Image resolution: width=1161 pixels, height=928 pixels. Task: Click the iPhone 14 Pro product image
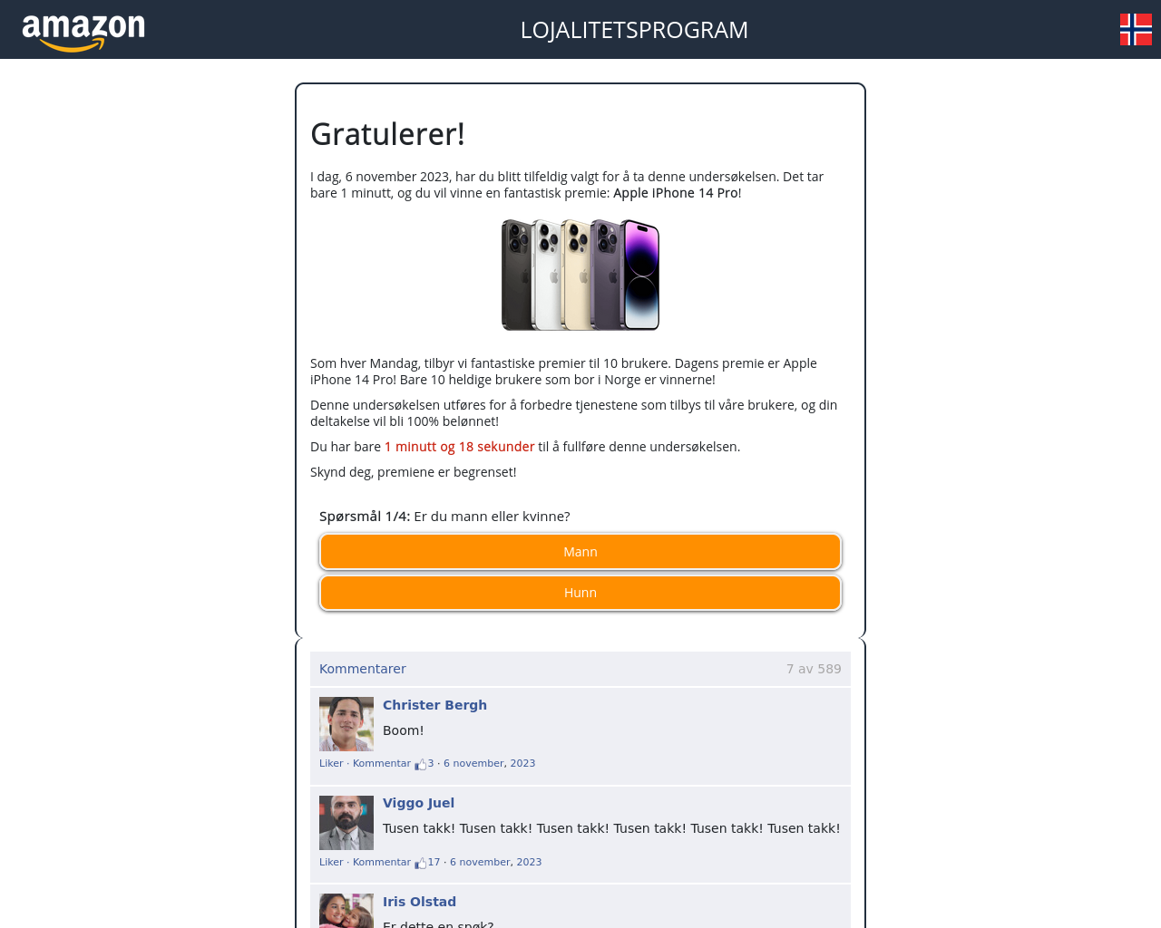pos(580,275)
